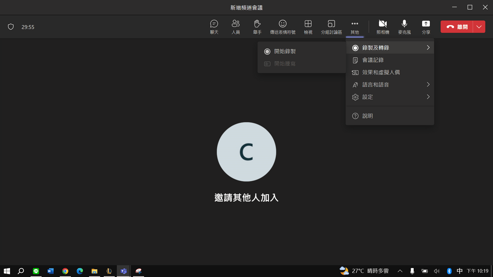Open LINE from the taskbar
Image resolution: width=493 pixels, height=277 pixels.
36,271
